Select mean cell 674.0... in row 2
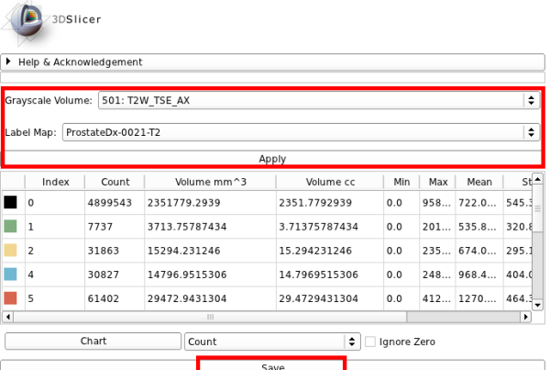Image resolution: width=550 pixels, height=370 pixels. (479, 251)
